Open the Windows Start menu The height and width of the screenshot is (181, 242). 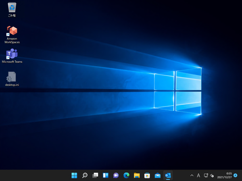[x=74, y=175]
